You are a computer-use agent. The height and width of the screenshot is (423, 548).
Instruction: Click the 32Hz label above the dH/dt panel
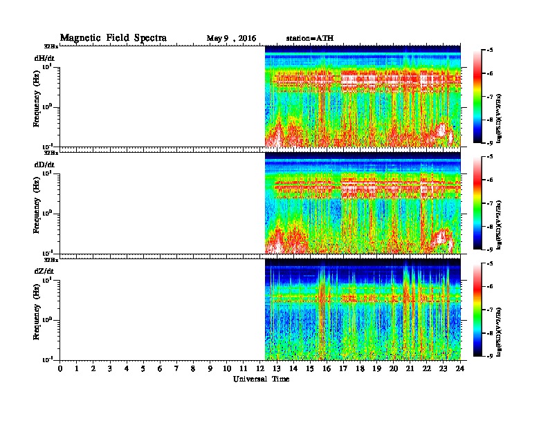pyautogui.click(x=51, y=46)
